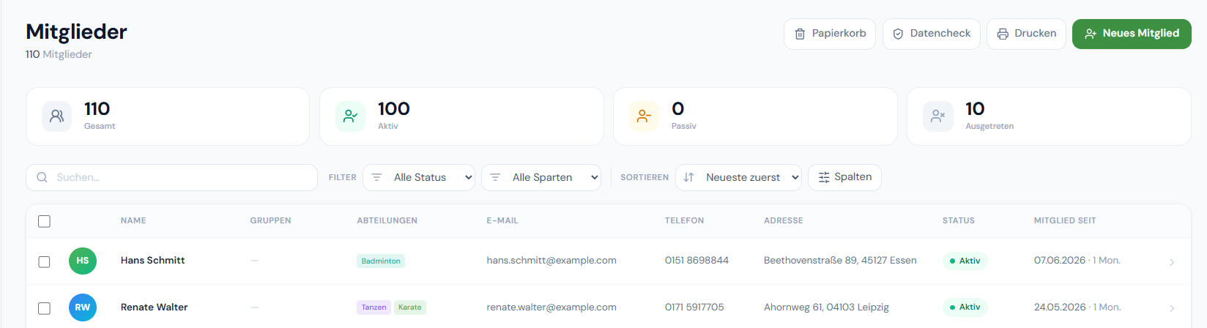Click the Mitglieder page heading
1207x328 pixels.
76,31
